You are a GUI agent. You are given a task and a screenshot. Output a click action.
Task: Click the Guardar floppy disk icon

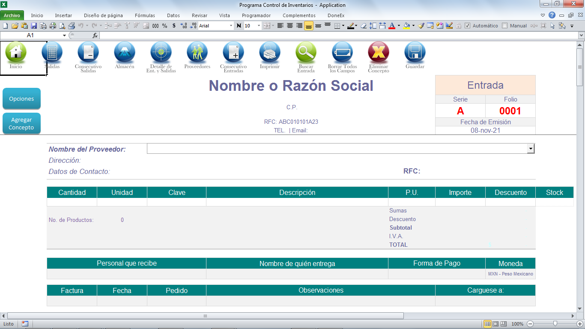pyautogui.click(x=415, y=52)
